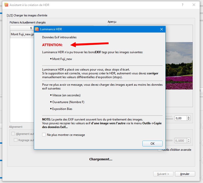Check 'Ne plus montrer ce message' box
Screen dimensions: 203x183
click(44, 135)
